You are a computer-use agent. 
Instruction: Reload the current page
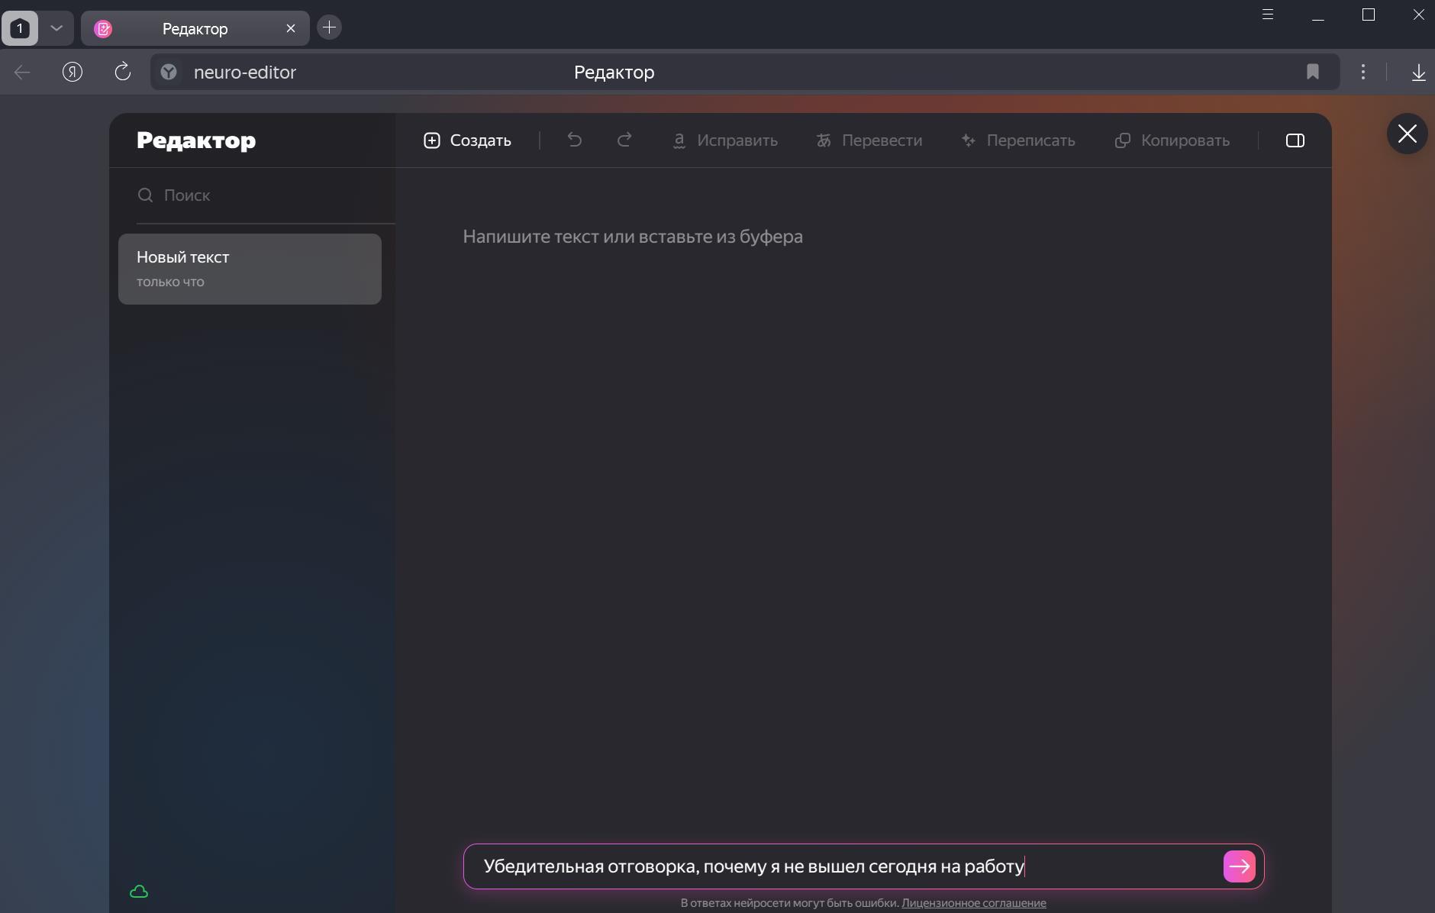[x=122, y=73]
